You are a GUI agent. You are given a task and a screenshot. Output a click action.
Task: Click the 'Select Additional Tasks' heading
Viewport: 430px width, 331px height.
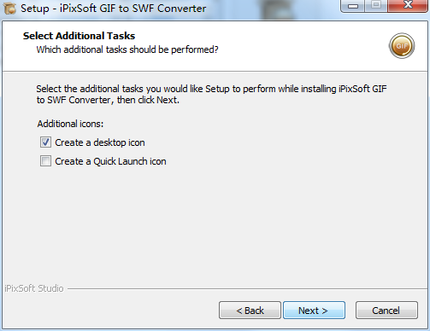[79, 36]
